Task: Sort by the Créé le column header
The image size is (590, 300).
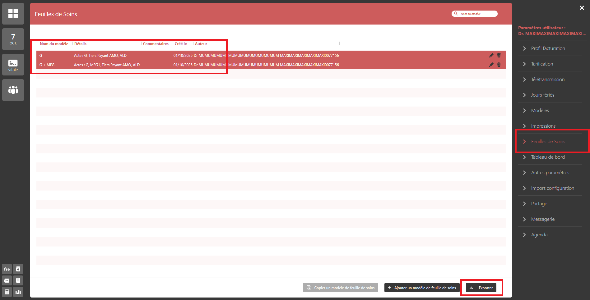Action: [181, 44]
